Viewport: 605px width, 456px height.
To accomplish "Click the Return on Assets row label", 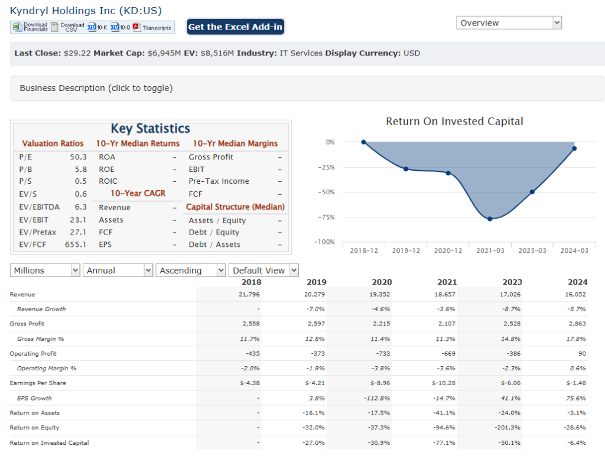I will (x=35, y=413).
